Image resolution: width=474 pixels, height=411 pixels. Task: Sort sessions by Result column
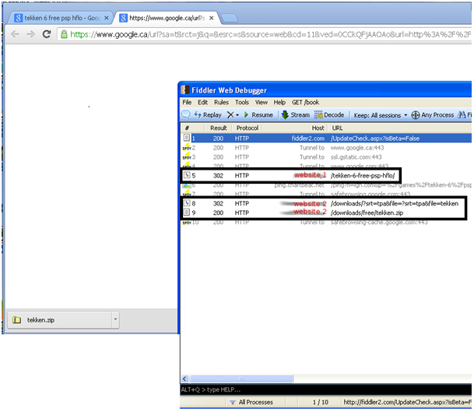[218, 128]
